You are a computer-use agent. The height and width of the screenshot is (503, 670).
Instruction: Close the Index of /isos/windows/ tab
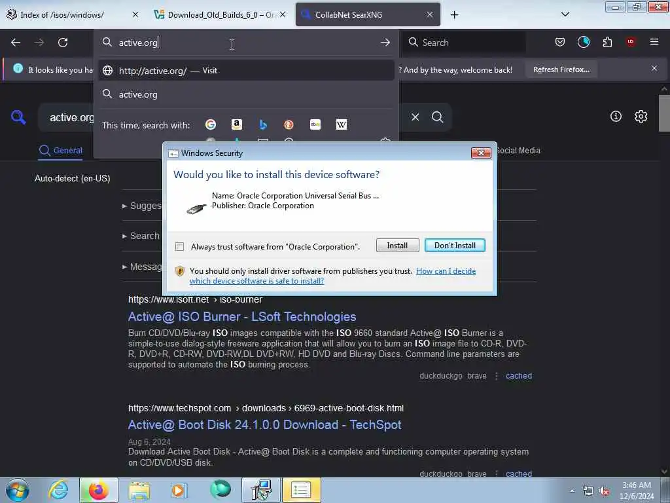[x=135, y=14]
